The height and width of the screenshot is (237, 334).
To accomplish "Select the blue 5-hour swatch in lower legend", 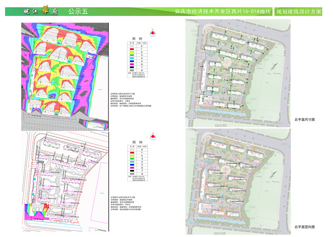I will (132, 165).
